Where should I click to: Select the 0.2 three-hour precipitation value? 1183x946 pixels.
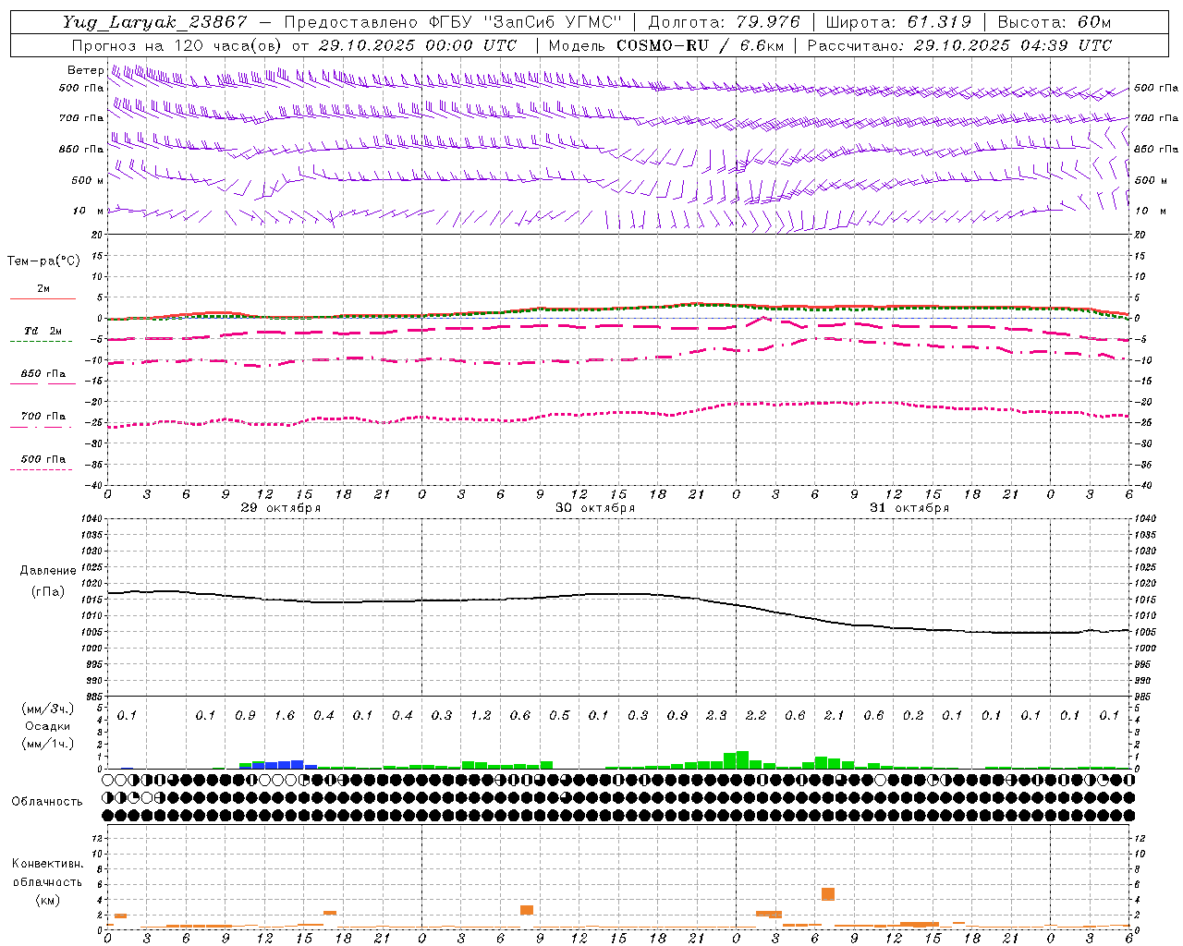tap(913, 715)
